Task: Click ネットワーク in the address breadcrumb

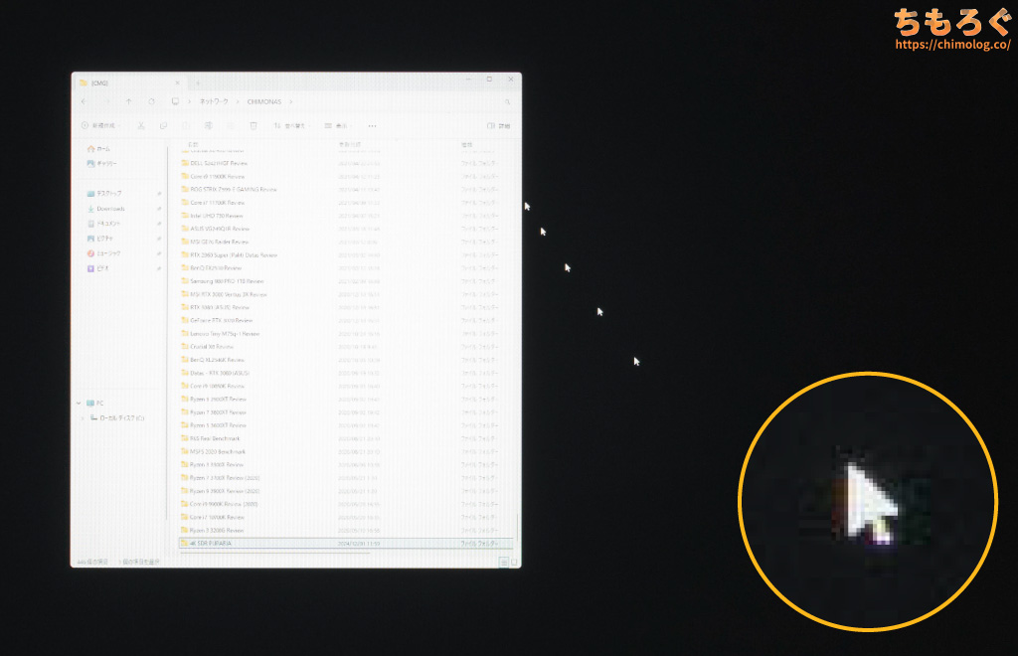Action: point(214,101)
